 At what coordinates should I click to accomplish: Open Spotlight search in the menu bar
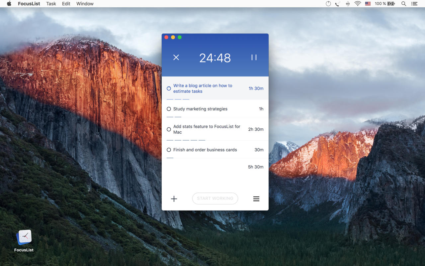(x=404, y=4)
